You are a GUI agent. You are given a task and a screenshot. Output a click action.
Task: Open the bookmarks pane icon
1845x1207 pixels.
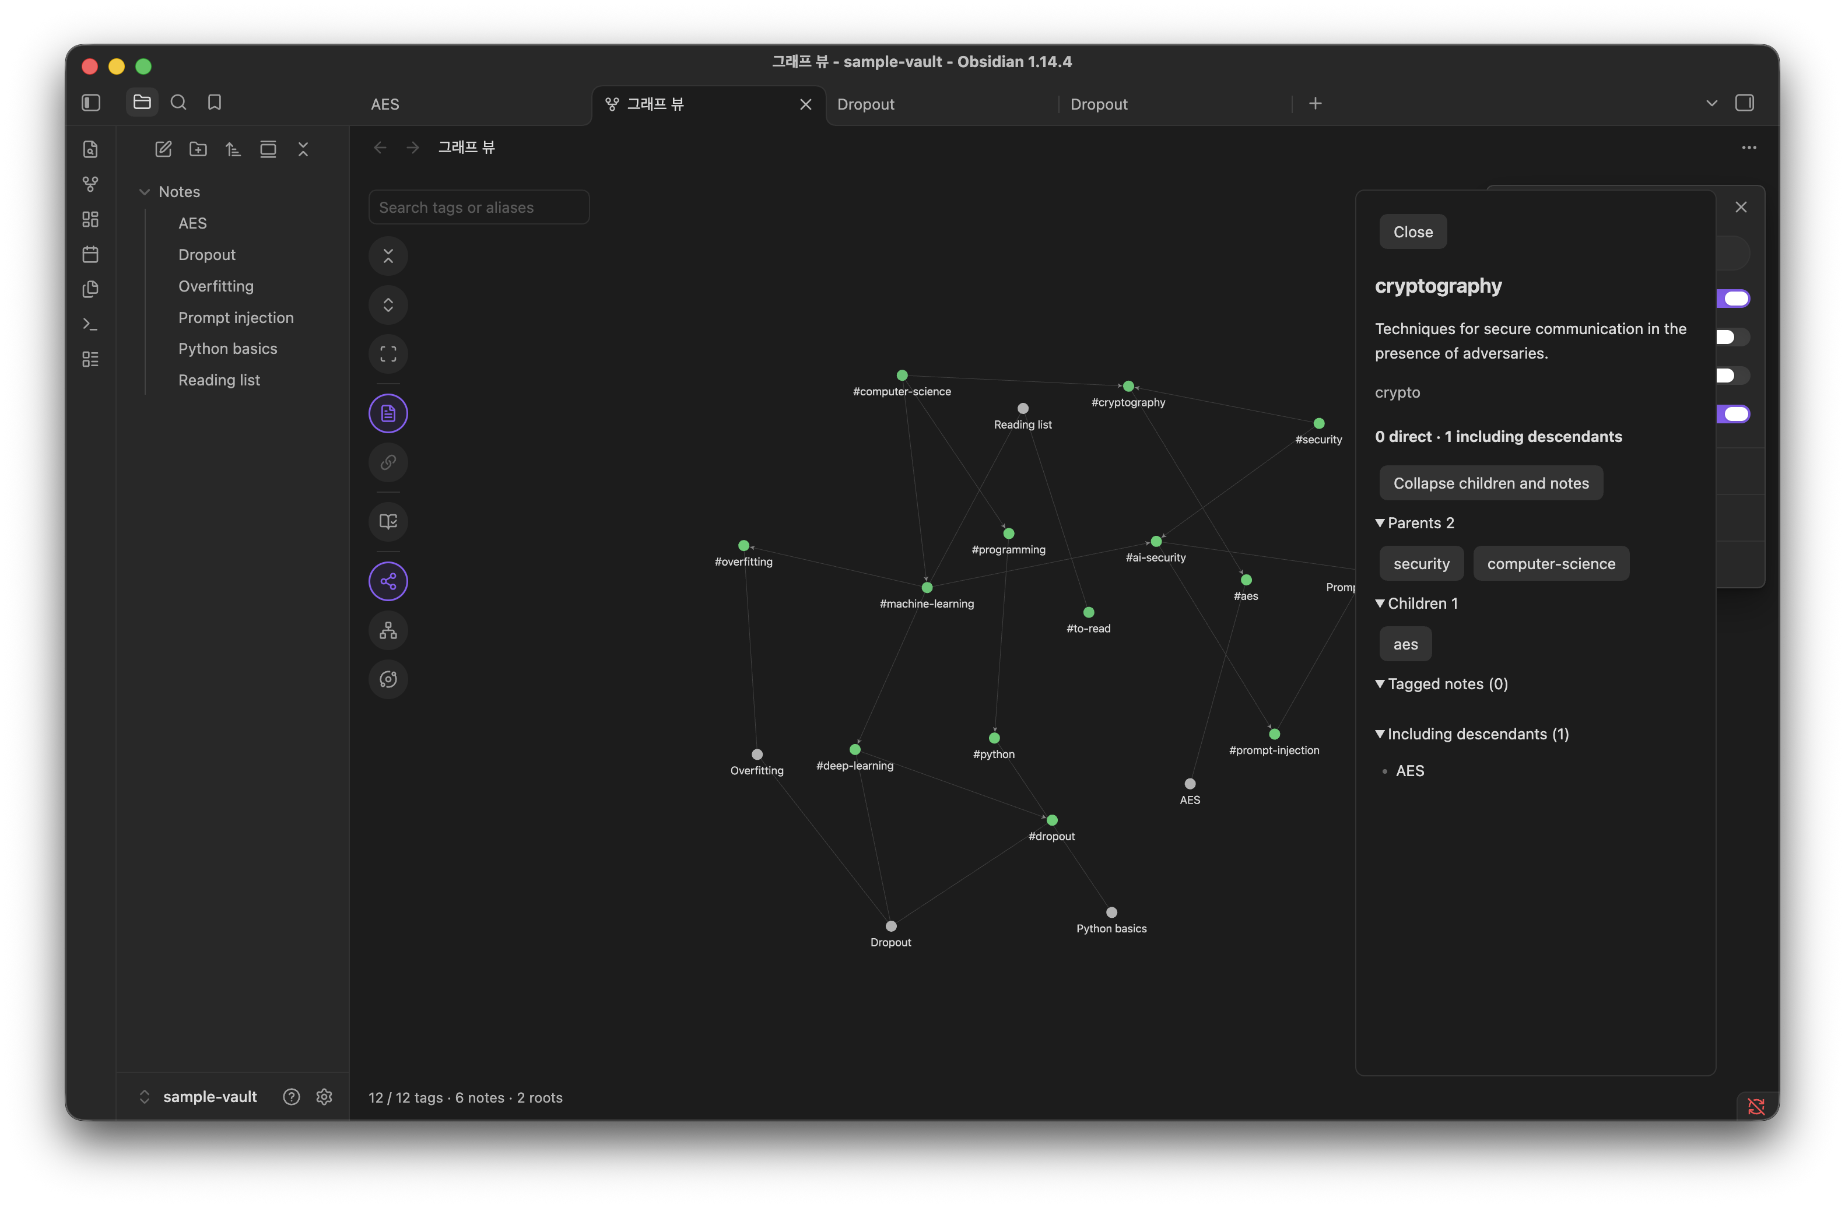point(215,102)
